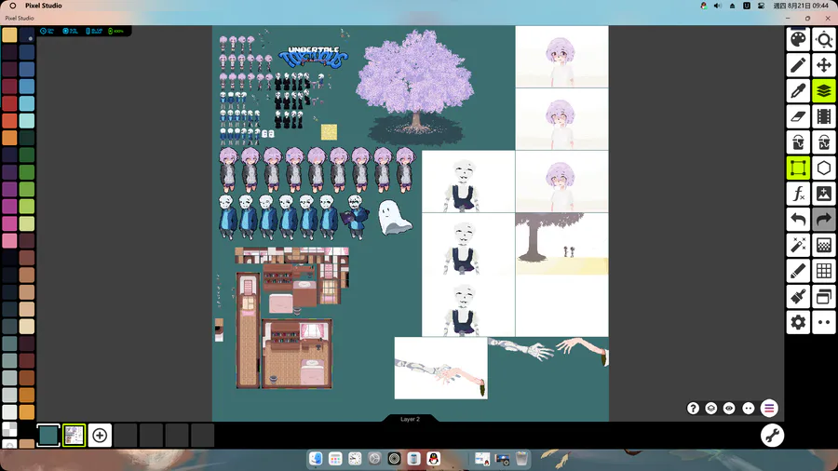Open the dither pattern tool
The image size is (838, 471).
coord(824,245)
